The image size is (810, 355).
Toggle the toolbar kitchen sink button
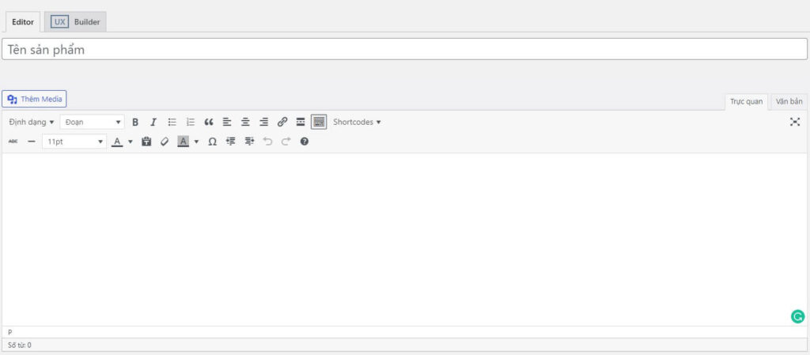click(319, 123)
